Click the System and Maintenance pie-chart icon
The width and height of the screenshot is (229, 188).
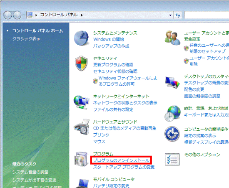(x=81, y=38)
